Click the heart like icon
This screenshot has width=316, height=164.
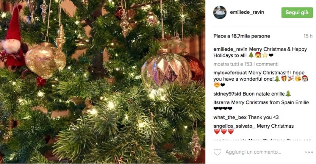tap(217, 152)
